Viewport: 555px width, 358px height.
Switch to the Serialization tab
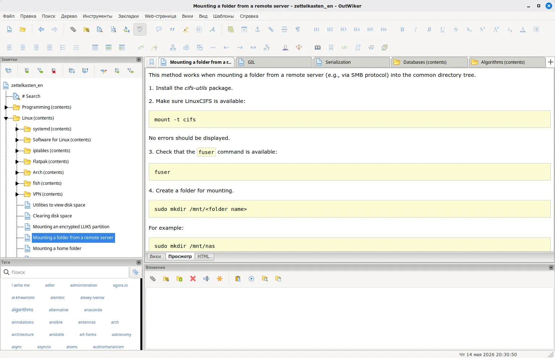351,62
